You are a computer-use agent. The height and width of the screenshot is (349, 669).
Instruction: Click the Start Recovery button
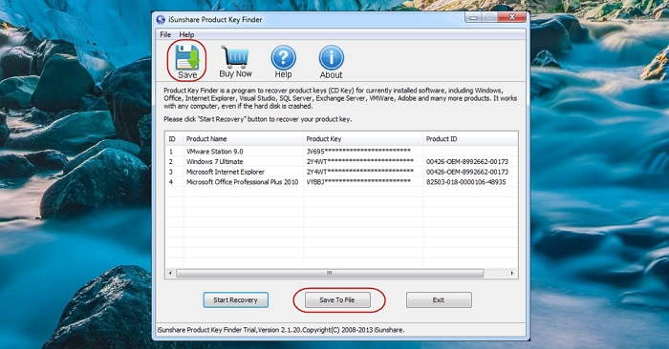(x=235, y=299)
